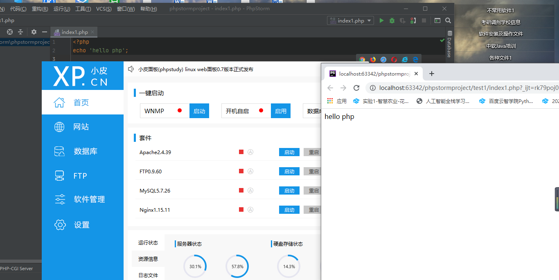Open Search Everywhere magnifier icon
559x280 pixels.
coord(448,20)
